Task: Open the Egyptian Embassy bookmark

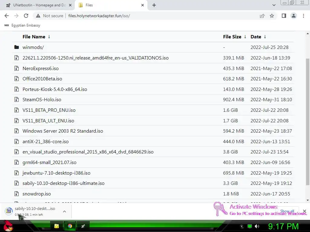Action: 22,25
